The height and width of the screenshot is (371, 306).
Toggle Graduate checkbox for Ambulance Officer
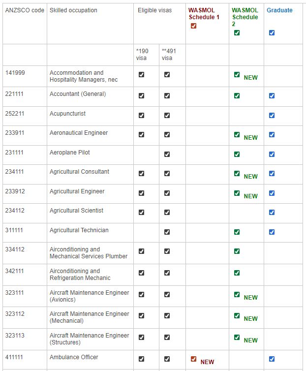click(x=272, y=359)
